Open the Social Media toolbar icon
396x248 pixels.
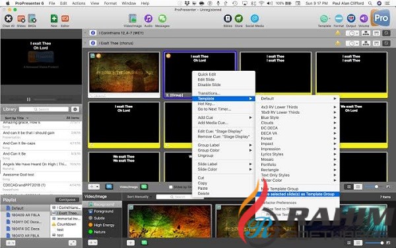(x=254, y=19)
